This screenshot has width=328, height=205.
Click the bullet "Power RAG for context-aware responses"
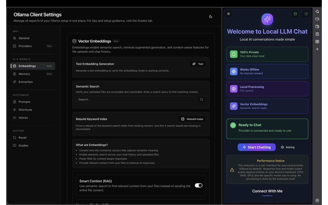coord(103,159)
